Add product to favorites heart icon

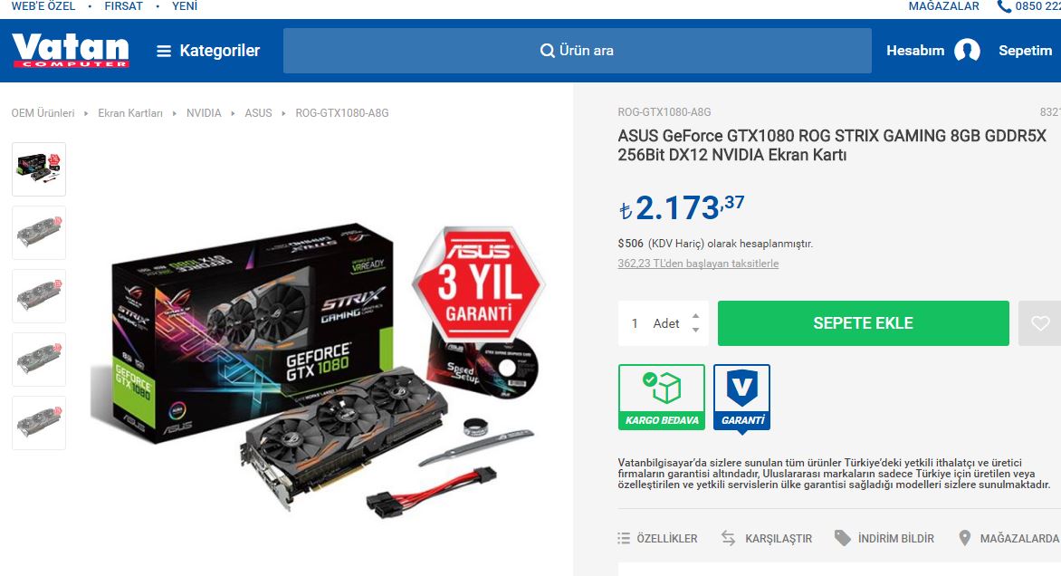1040,323
